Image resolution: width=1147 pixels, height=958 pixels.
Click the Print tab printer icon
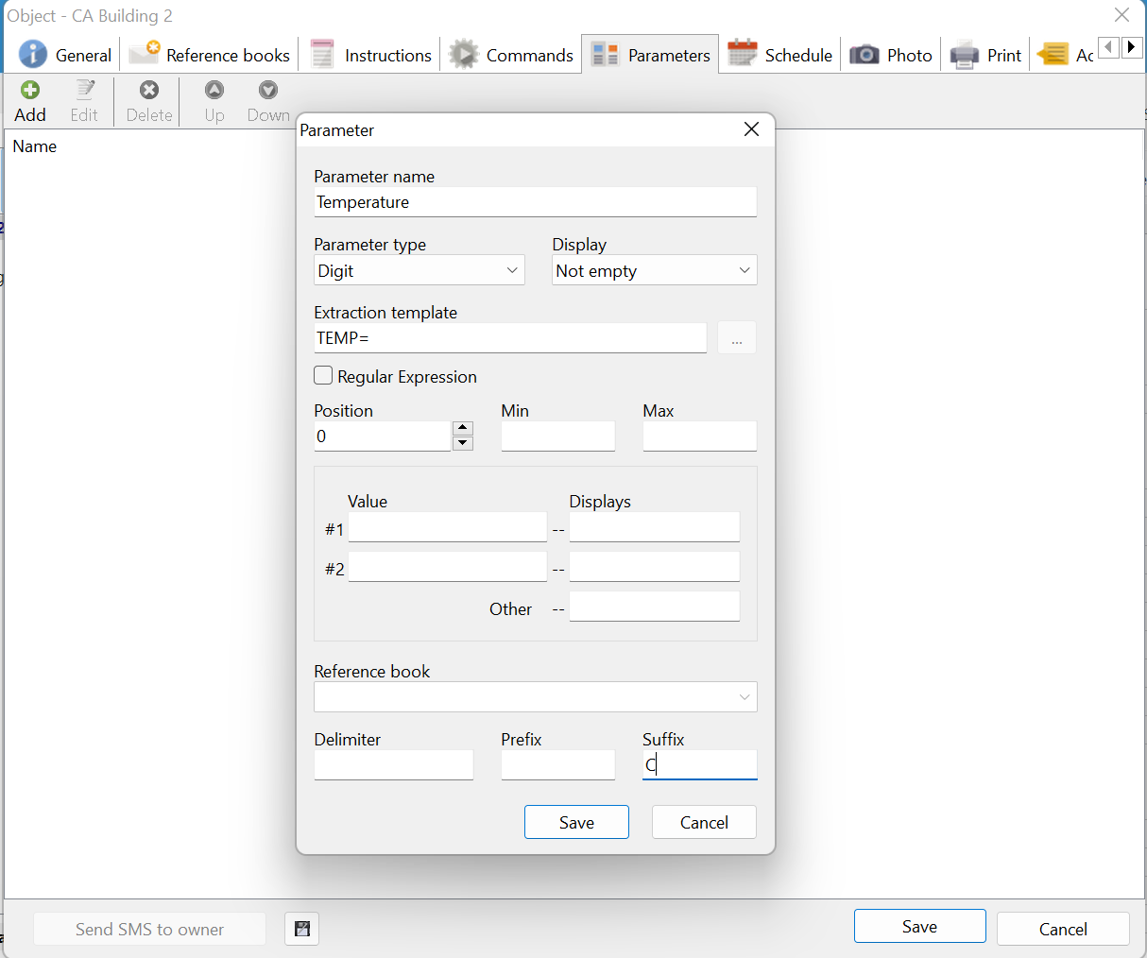pyautogui.click(x=963, y=55)
